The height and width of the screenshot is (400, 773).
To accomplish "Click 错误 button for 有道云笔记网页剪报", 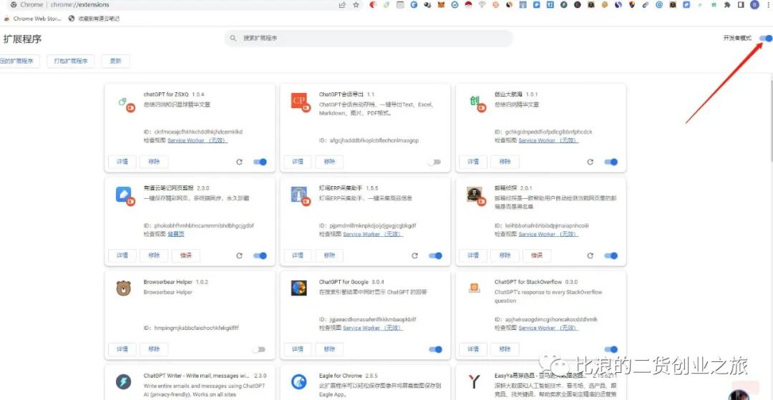I will click(186, 255).
